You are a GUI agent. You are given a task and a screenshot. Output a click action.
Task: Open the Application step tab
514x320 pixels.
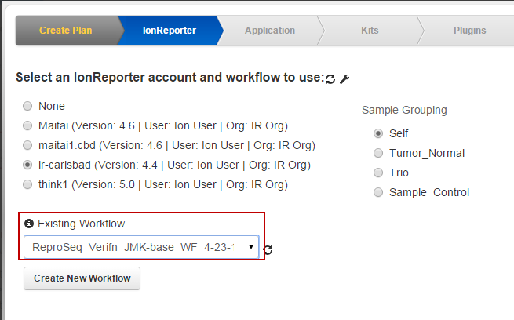tap(269, 31)
